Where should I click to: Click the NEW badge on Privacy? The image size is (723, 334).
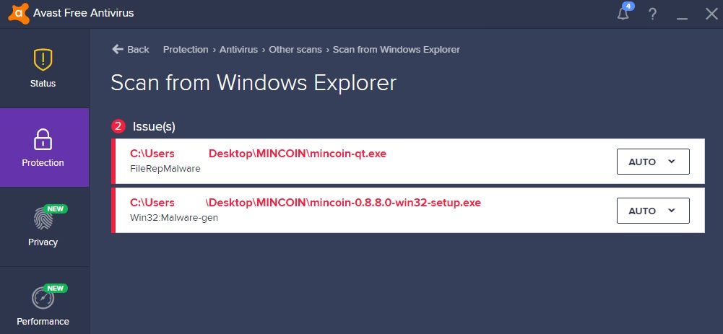[x=56, y=208]
